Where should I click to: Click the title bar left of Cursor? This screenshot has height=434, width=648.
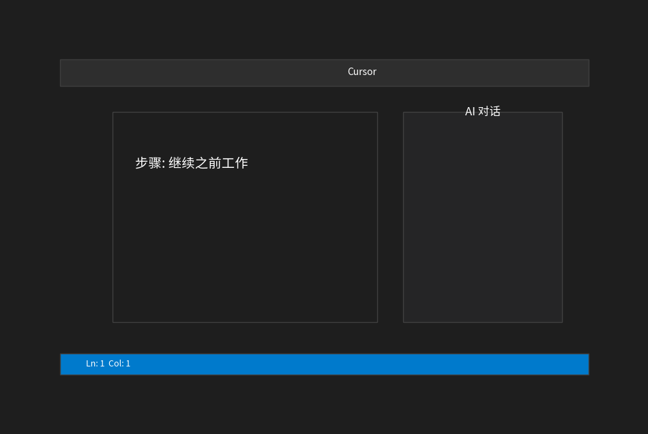[x=204, y=73]
